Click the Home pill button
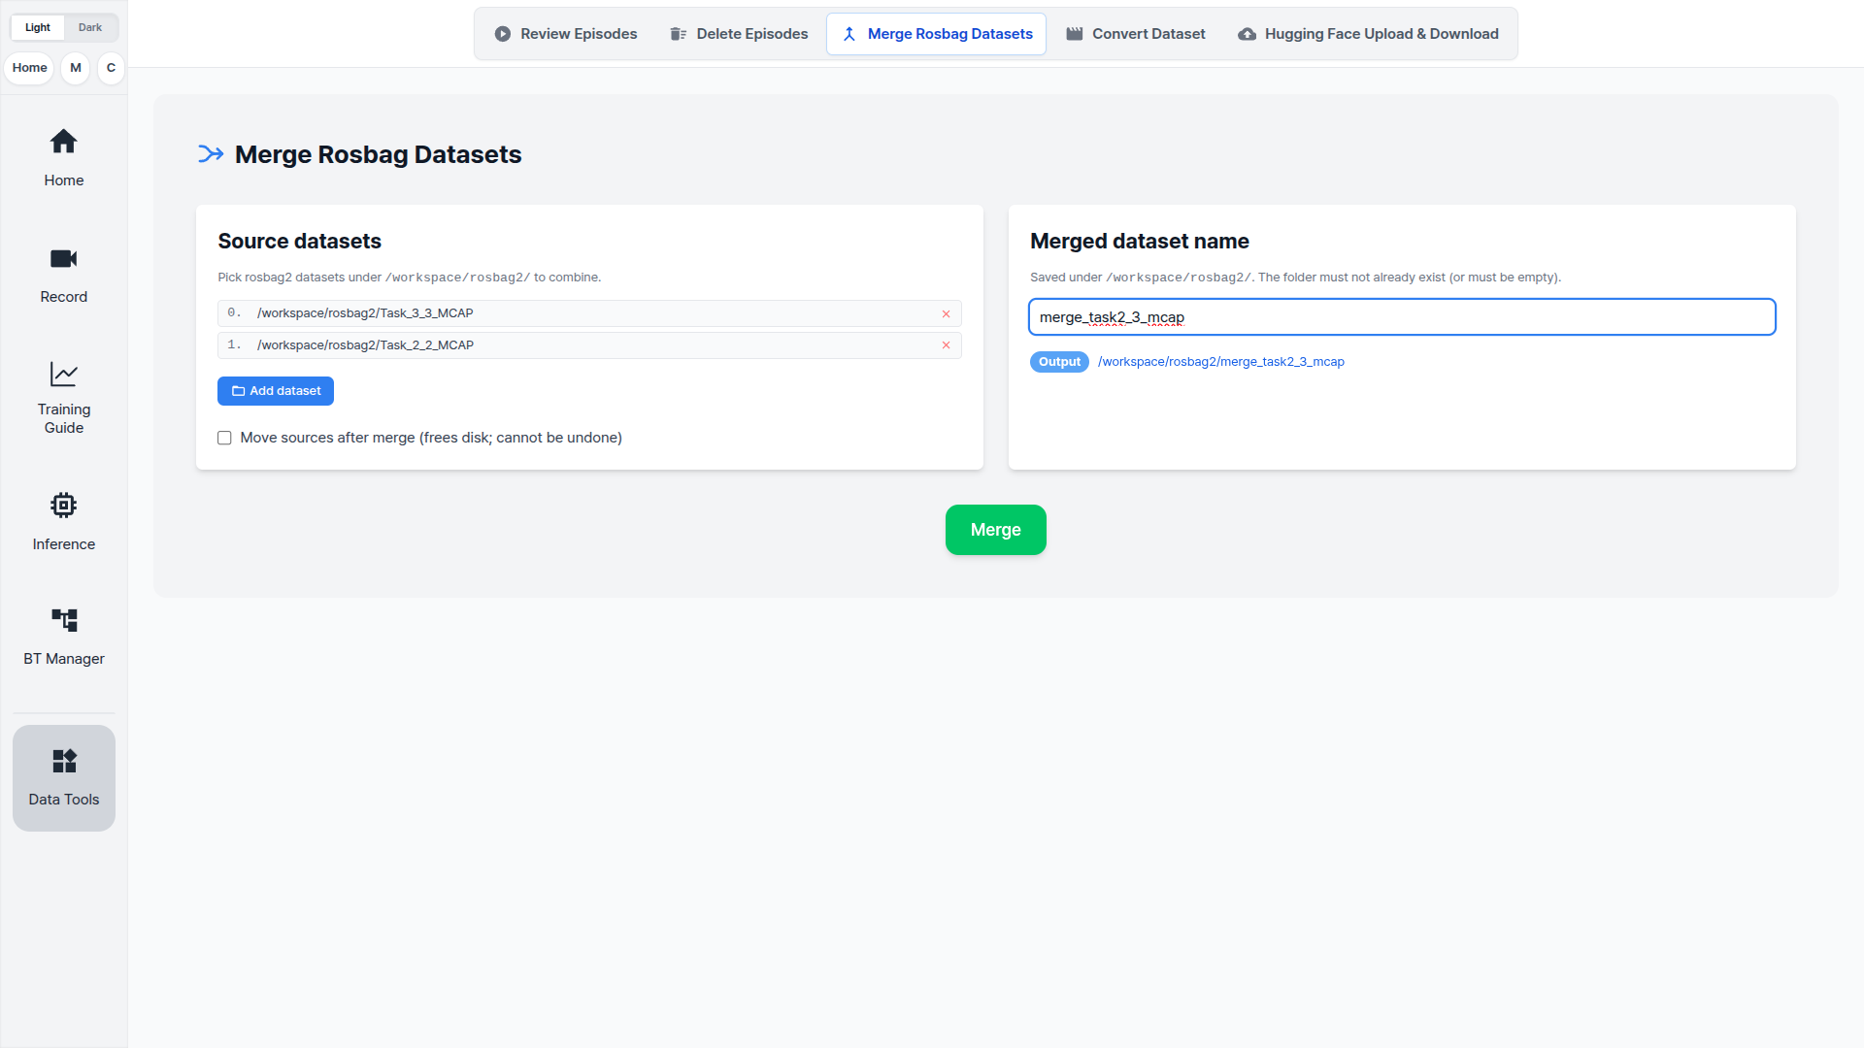Image resolution: width=1864 pixels, height=1048 pixels. pyautogui.click(x=30, y=68)
